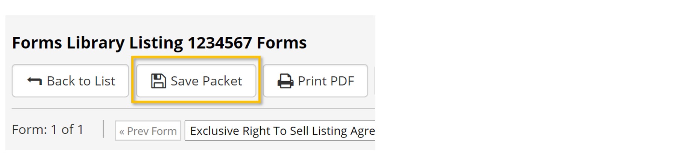Click the « chevron on Prev Form

[121, 132]
